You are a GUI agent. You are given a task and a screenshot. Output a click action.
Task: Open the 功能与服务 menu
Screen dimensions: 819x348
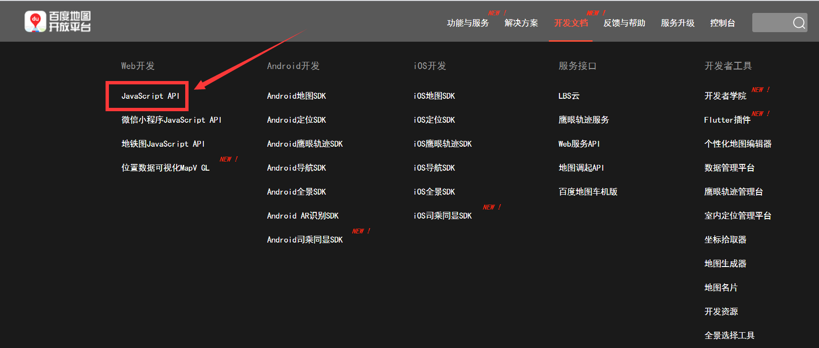[468, 23]
